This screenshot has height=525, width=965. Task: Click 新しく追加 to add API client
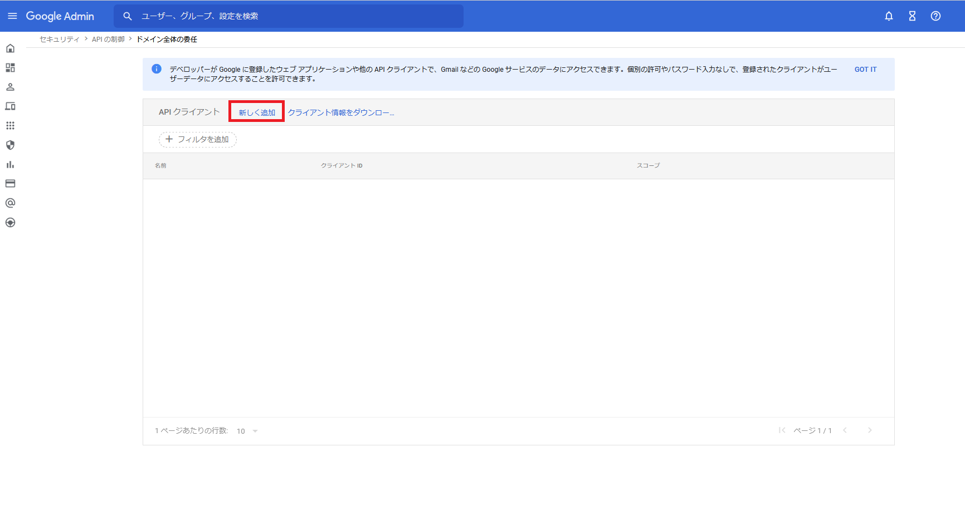pyautogui.click(x=257, y=112)
